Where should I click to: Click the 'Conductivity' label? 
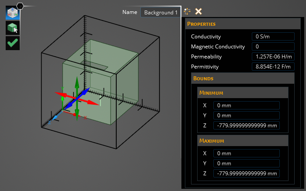[206, 37]
